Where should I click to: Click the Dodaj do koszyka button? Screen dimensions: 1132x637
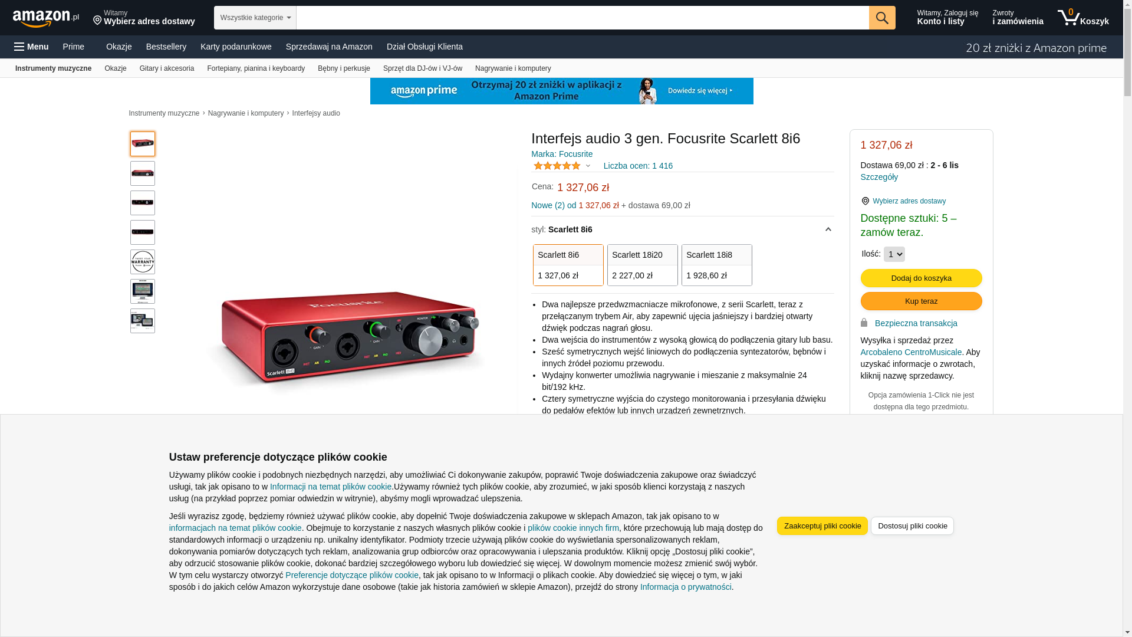tap(921, 278)
